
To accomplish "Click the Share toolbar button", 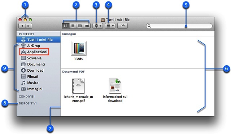I will coord(122,26).
